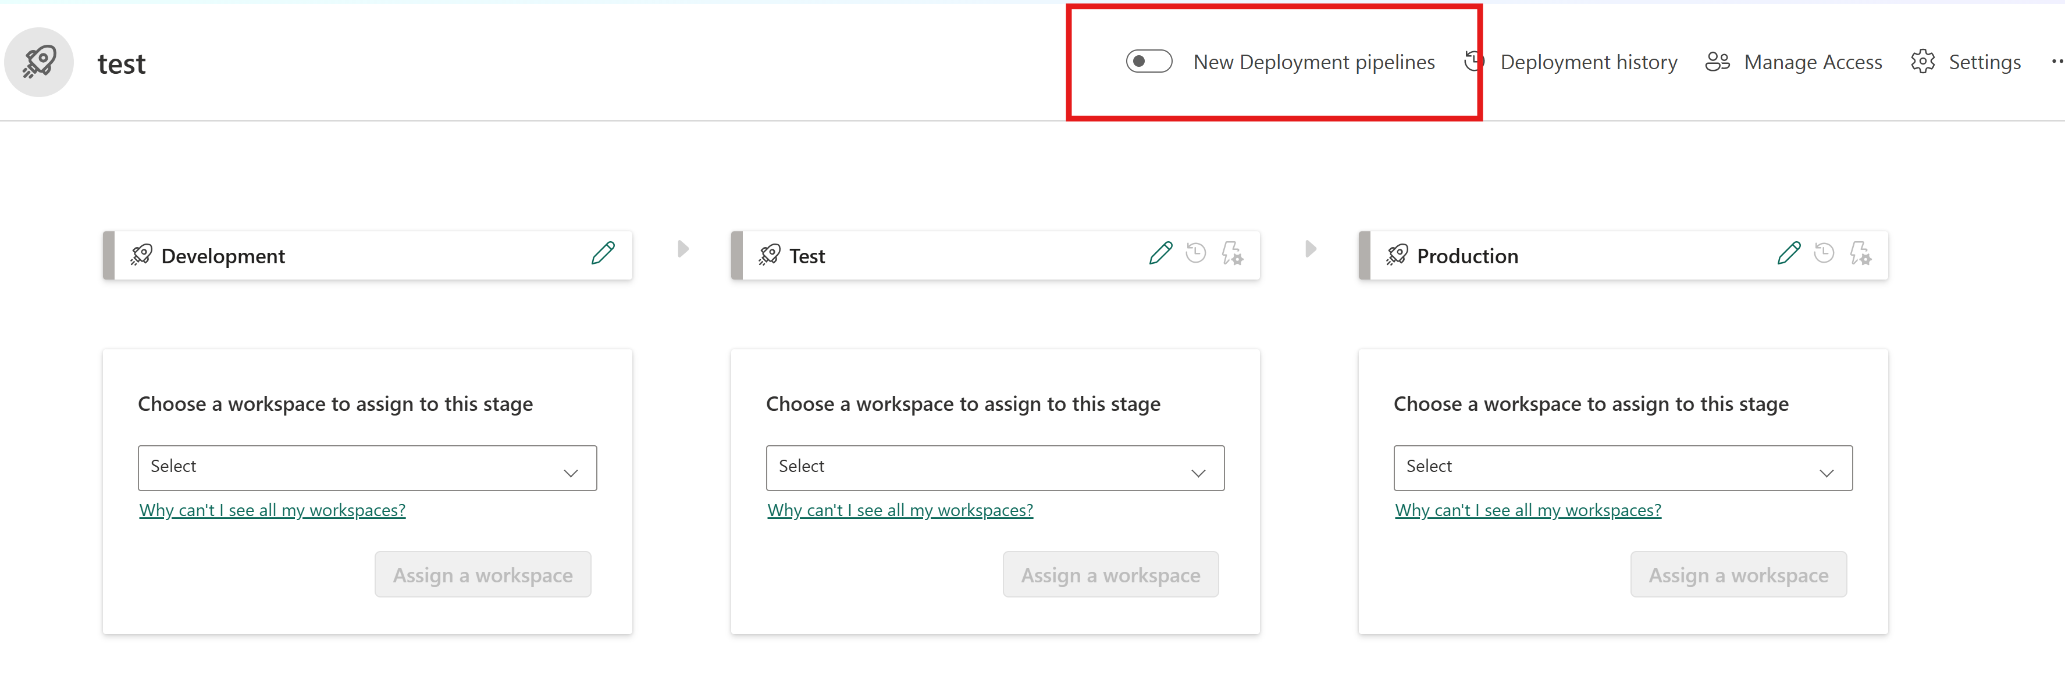
Task: Open workspaces help link under Development
Action: tap(273, 510)
